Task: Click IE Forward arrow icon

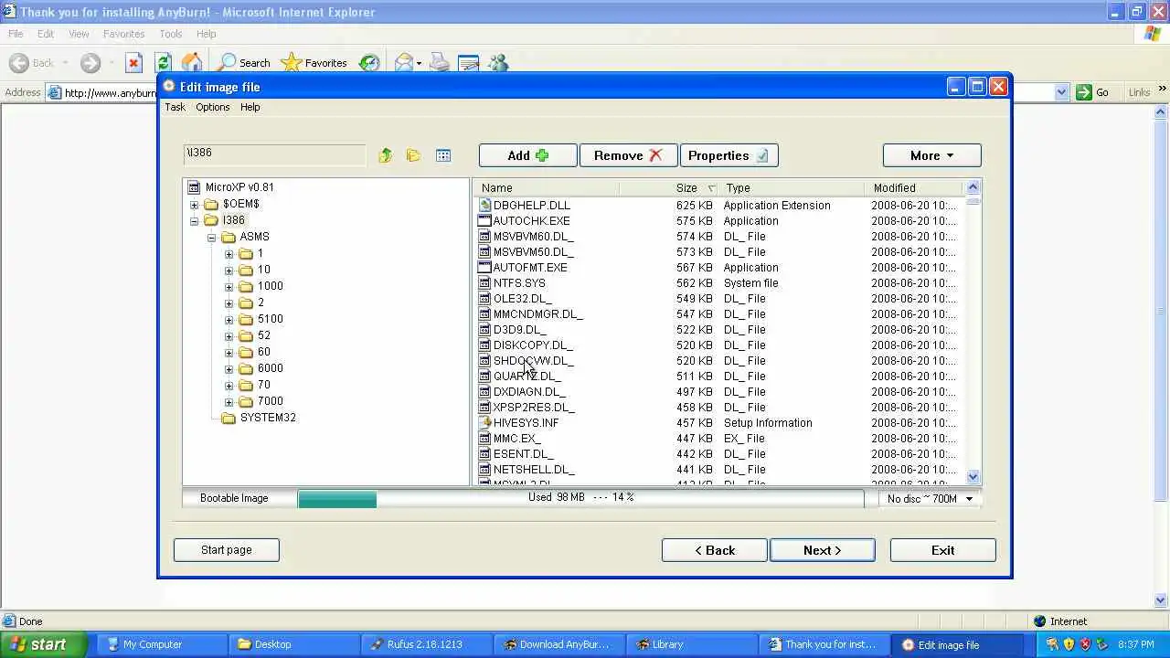Action: pos(90,62)
